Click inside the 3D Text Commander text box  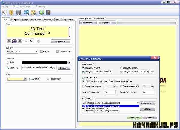(38, 32)
